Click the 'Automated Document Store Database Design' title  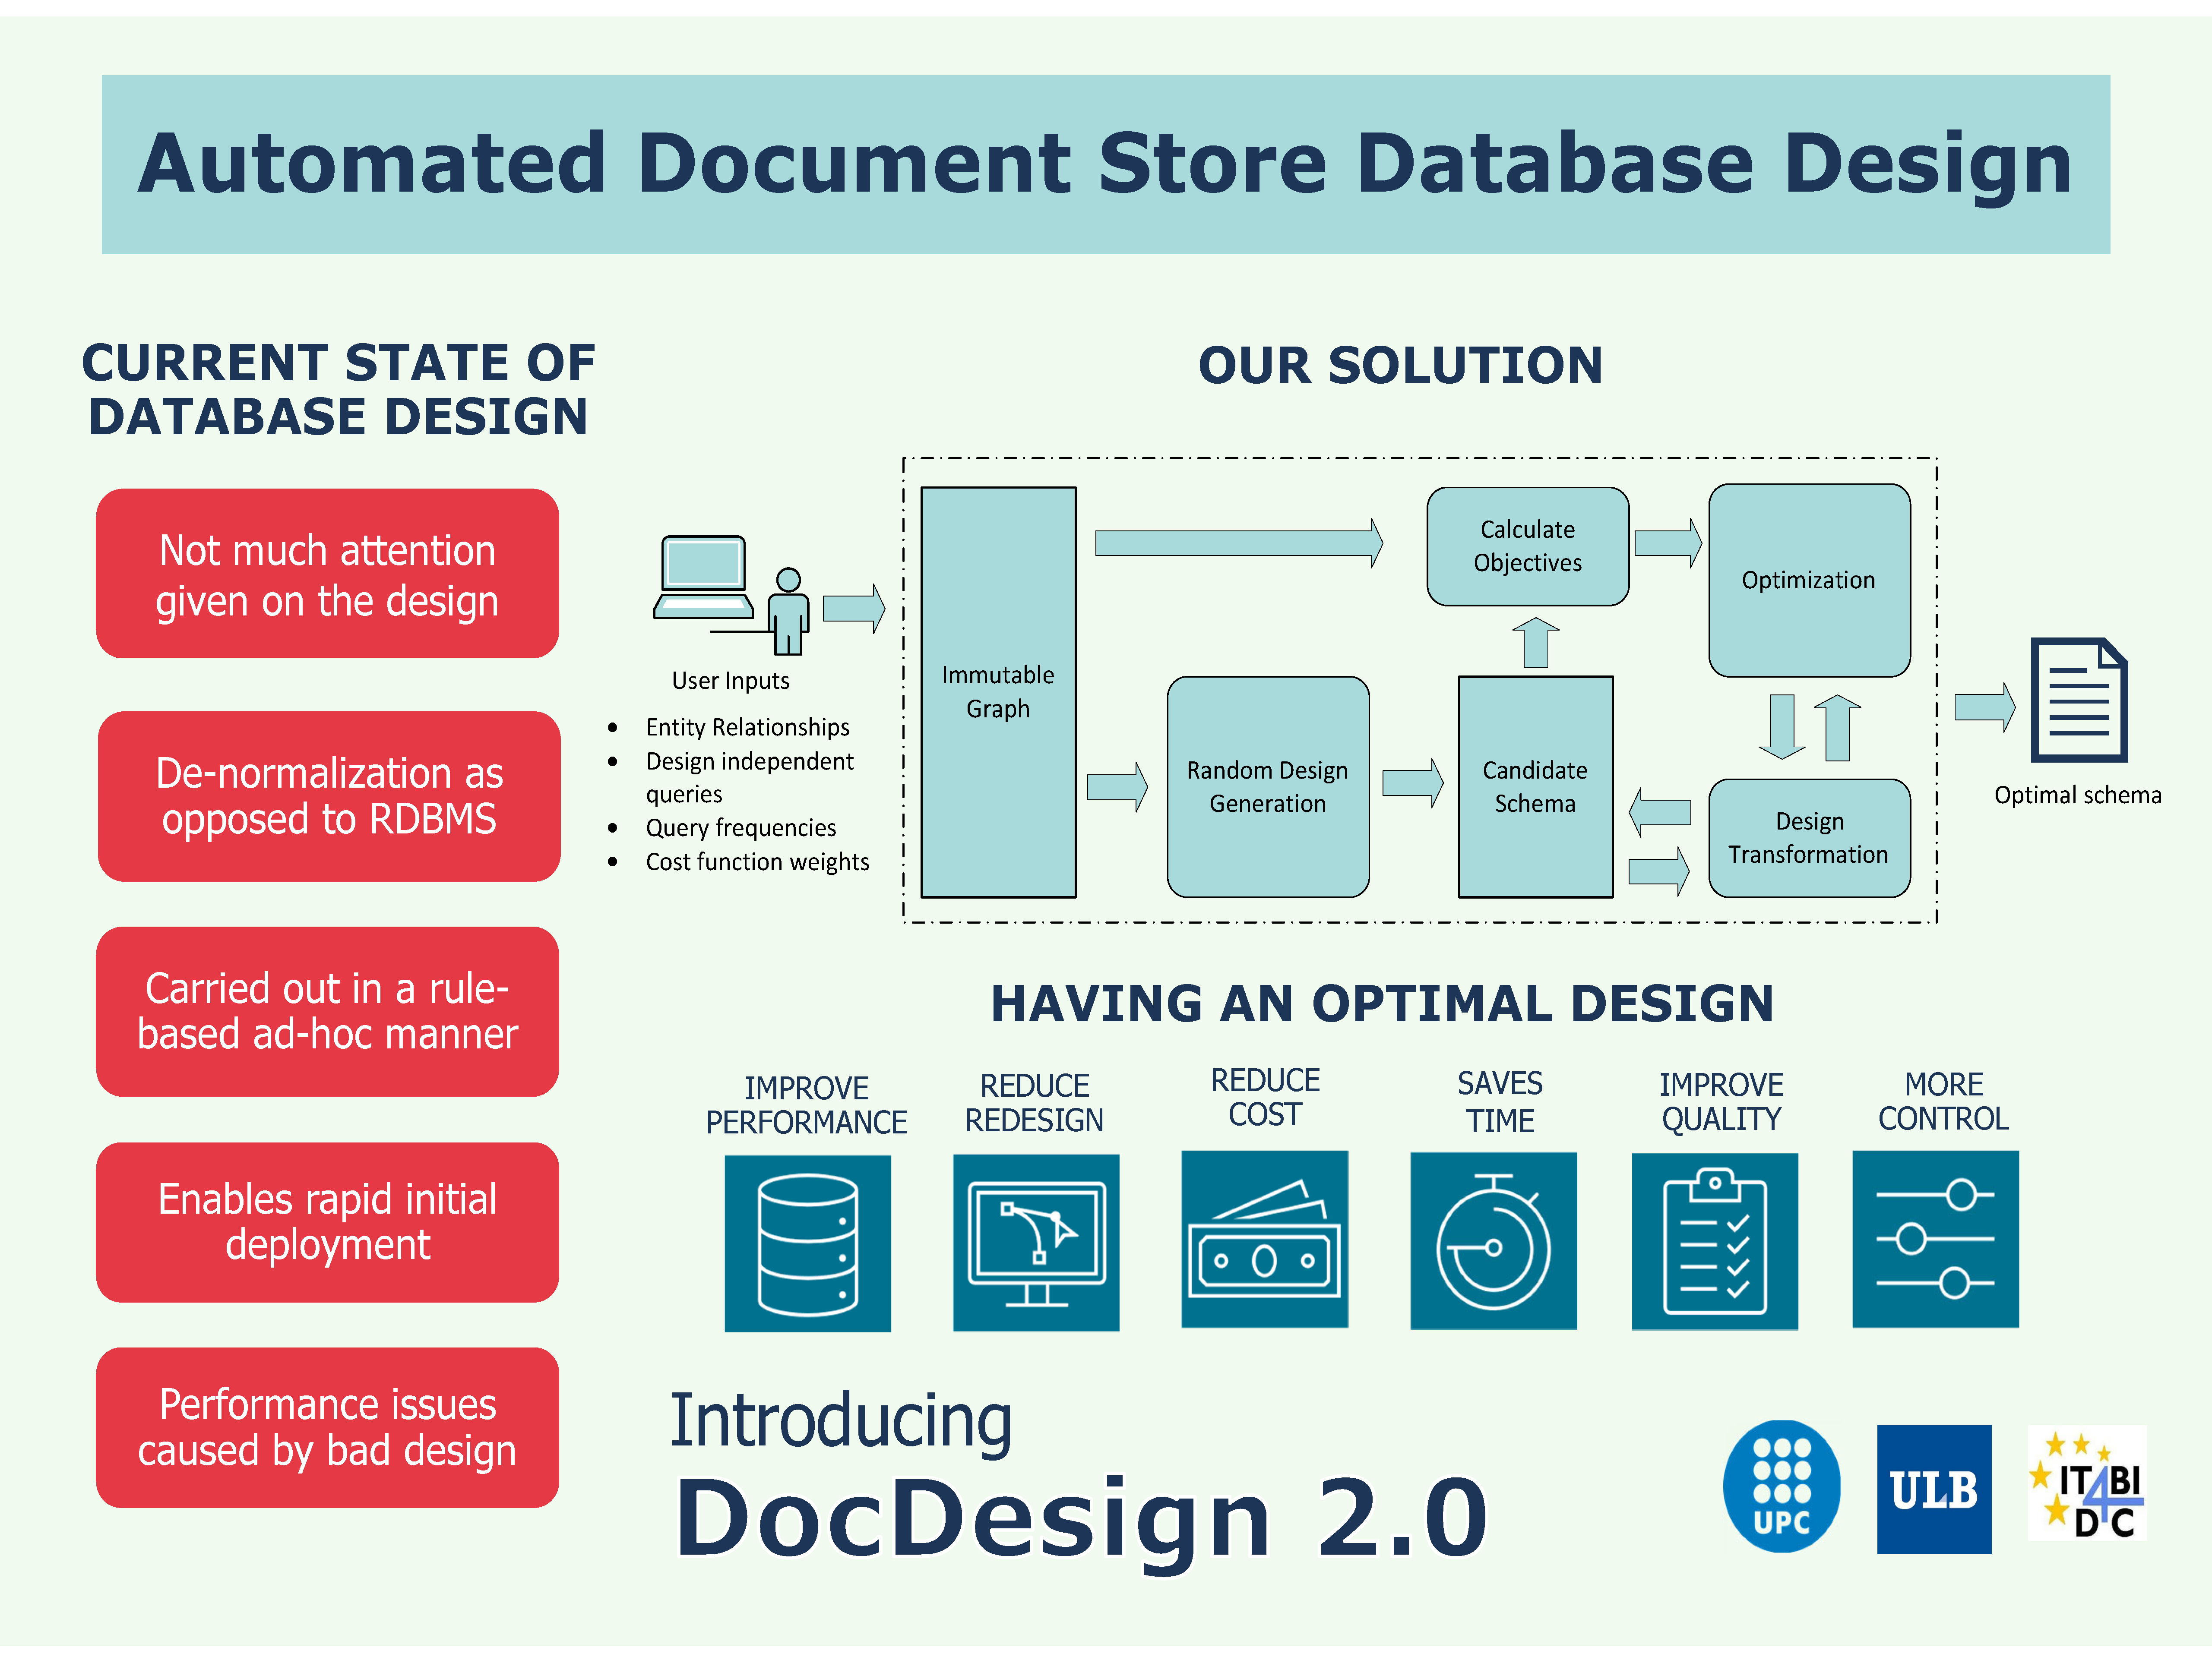click(1105, 164)
